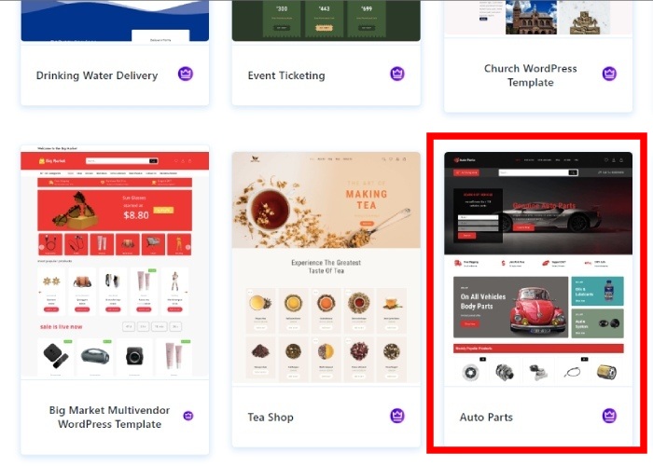653x466 pixels.
Task: Click crown badge beside Big Market Multivendor
Action: click(x=188, y=416)
